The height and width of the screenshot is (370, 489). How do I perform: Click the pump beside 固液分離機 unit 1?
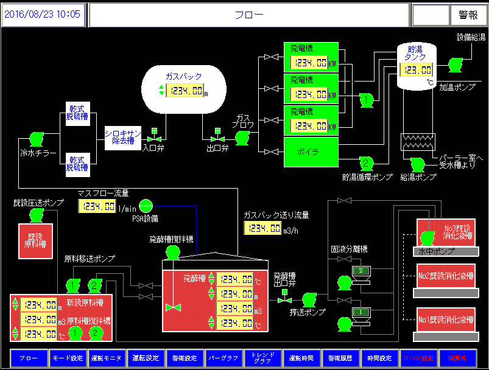345,324
